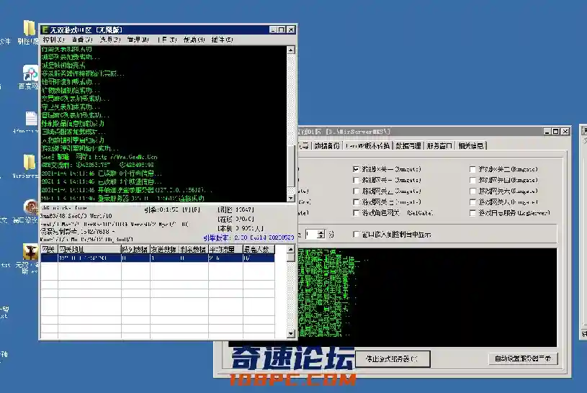
Task: Click the 登录服务器 连接成功 log line
Action: (x=122, y=199)
